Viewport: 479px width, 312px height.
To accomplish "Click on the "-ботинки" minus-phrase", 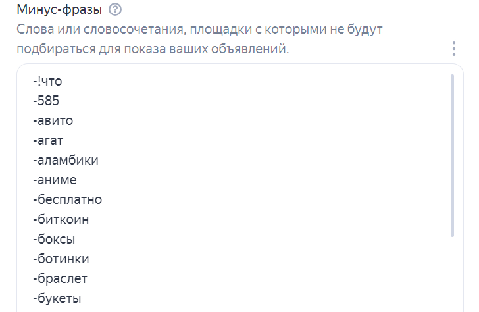I will click(x=61, y=259).
